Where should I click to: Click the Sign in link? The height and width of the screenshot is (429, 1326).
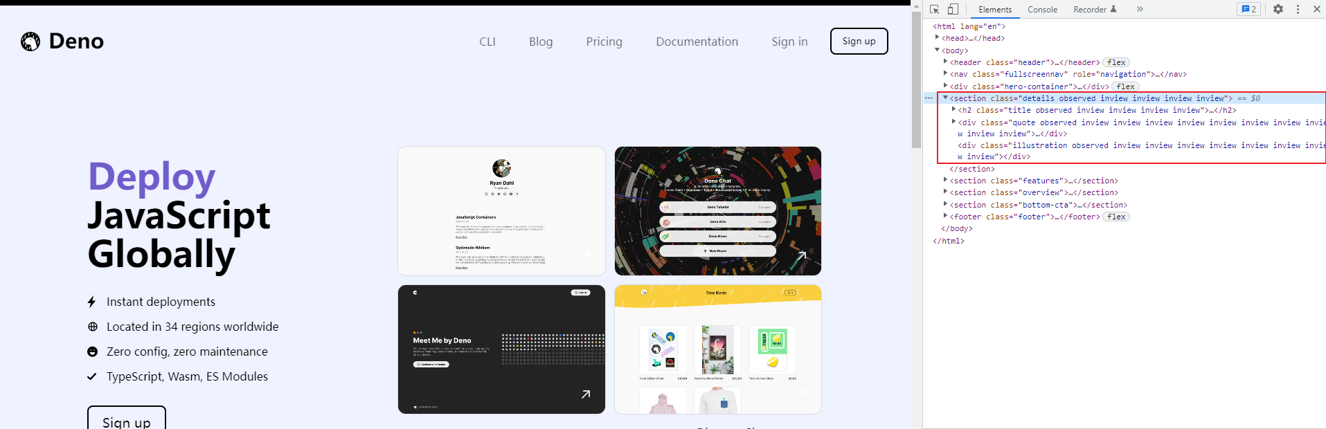pyautogui.click(x=789, y=42)
